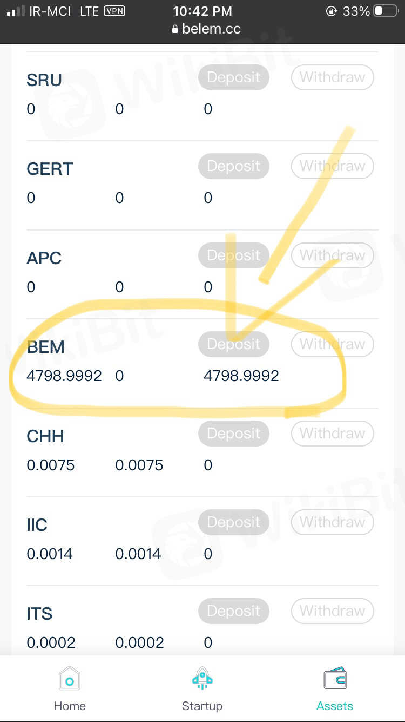This screenshot has height=722, width=405.
Task: Select the BEM coin name
Action: tap(45, 347)
